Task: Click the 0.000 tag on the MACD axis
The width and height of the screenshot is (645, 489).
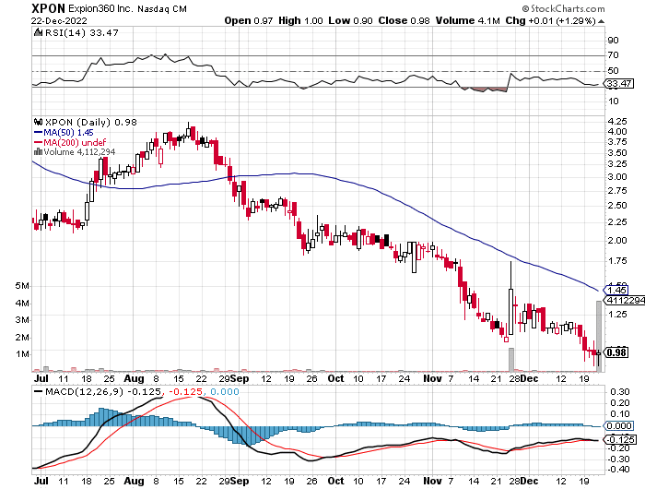Action: 618,425
